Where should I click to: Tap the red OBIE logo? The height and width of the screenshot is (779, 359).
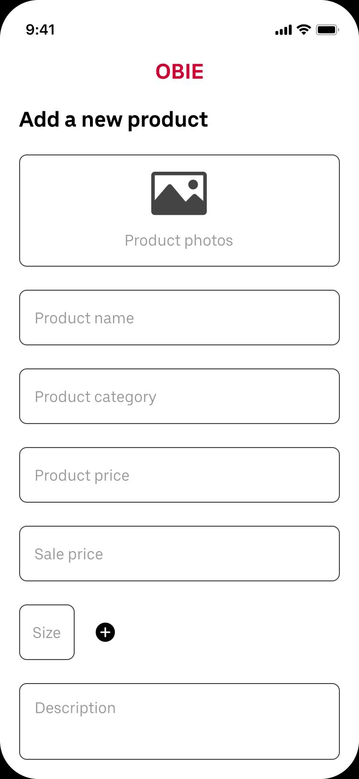tap(179, 71)
